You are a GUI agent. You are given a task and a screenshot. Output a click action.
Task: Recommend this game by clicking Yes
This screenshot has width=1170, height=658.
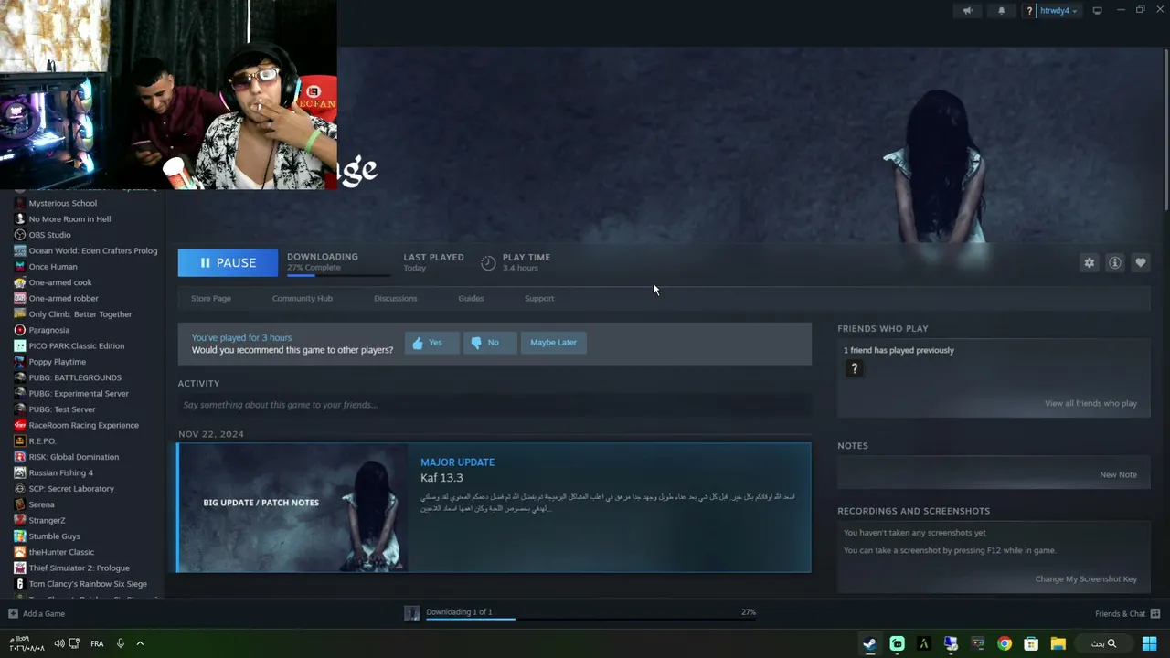pos(432,343)
